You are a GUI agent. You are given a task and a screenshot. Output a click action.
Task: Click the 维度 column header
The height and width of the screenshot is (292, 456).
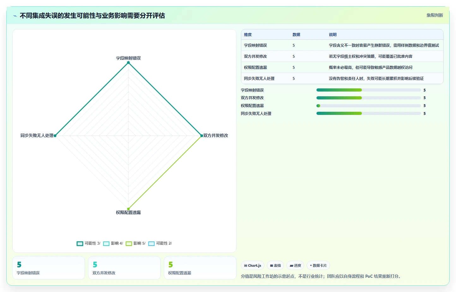(248, 35)
